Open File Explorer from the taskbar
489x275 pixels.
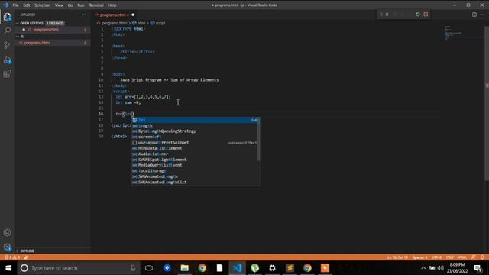coord(185,268)
